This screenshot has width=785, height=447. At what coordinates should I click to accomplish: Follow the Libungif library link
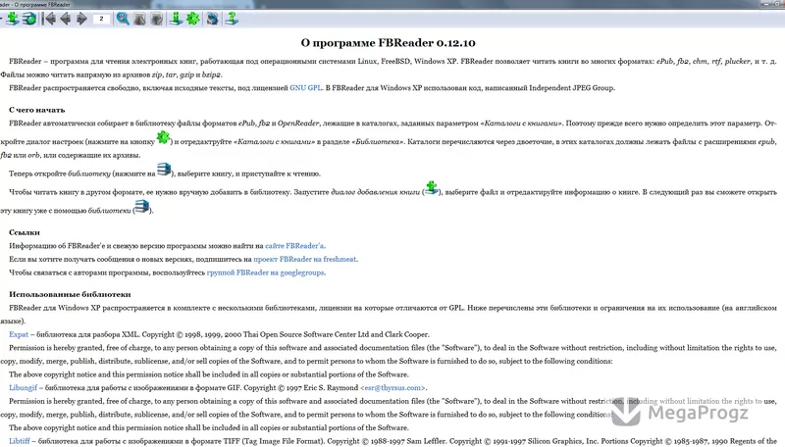[23, 388]
